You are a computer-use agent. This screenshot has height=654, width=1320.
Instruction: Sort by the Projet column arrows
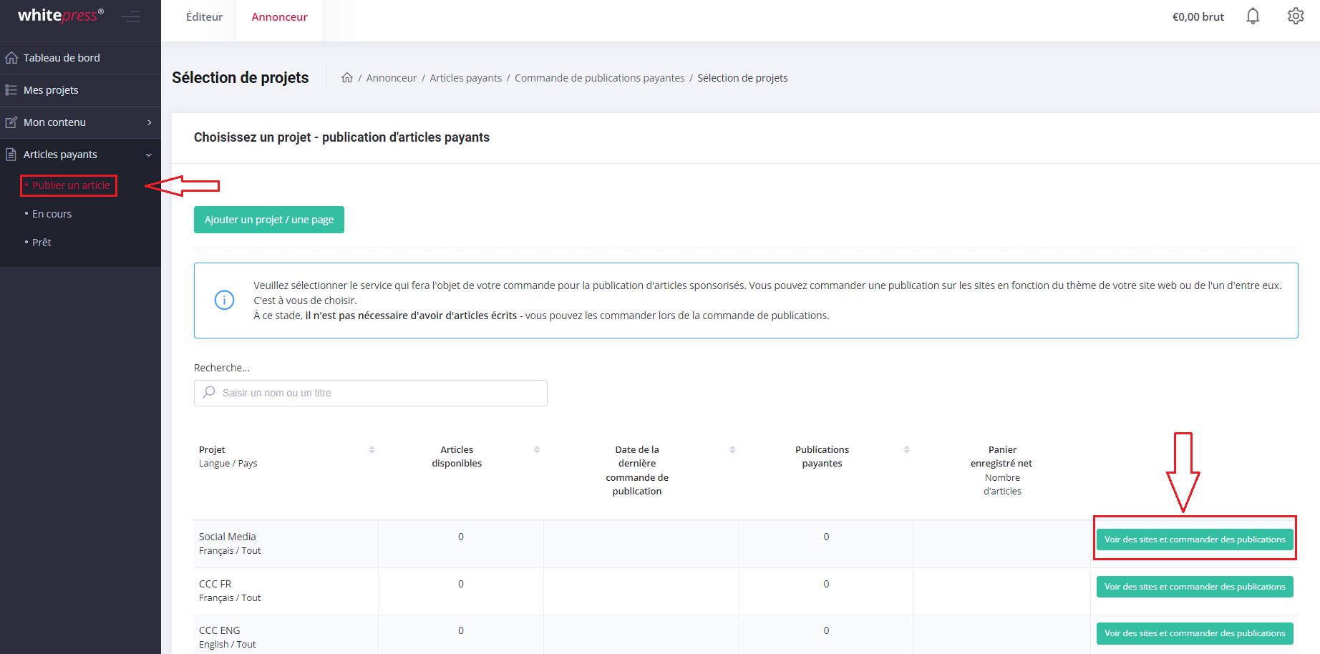click(372, 449)
